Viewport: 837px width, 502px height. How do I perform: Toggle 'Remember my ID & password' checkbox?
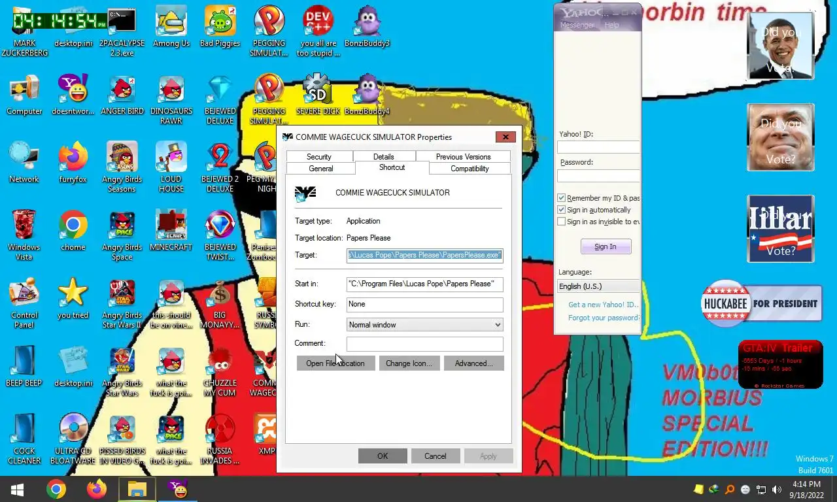point(561,198)
